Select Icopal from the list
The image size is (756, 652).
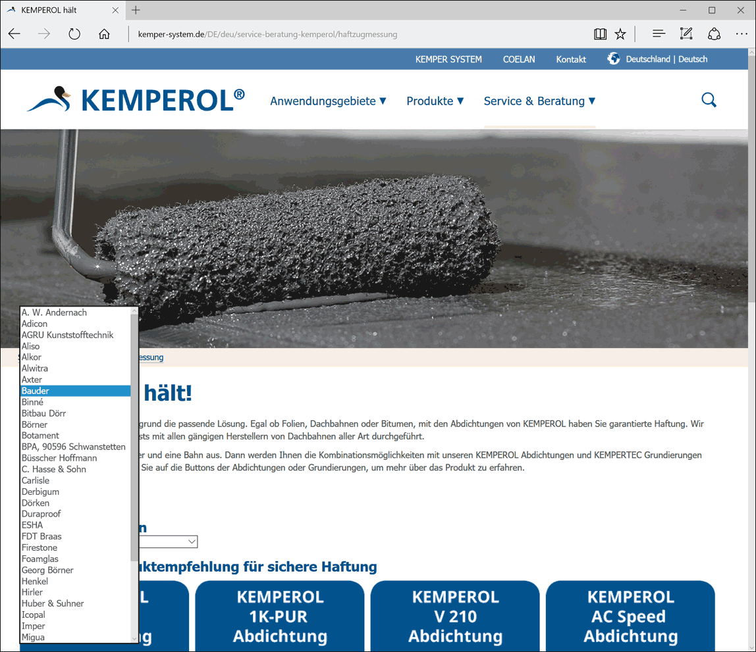[76, 615]
